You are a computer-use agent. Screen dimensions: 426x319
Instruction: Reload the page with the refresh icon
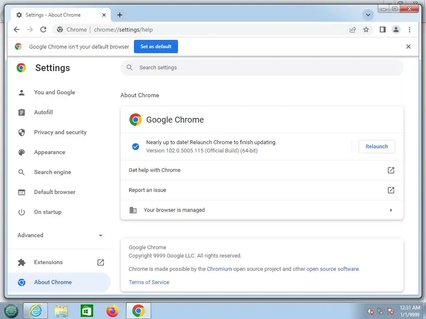[x=43, y=29]
